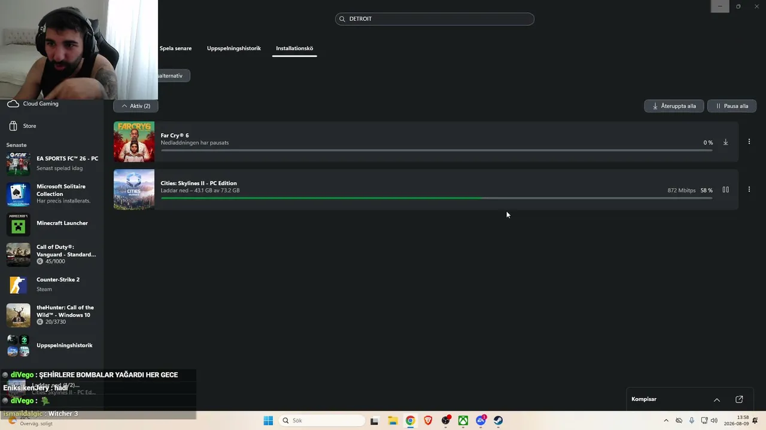The image size is (766, 430).
Task: Resume the Far Cry 6 download
Action: (x=725, y=142)
